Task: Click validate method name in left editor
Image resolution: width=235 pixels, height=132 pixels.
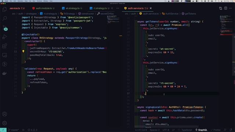Action: click(x=30, y=69)
